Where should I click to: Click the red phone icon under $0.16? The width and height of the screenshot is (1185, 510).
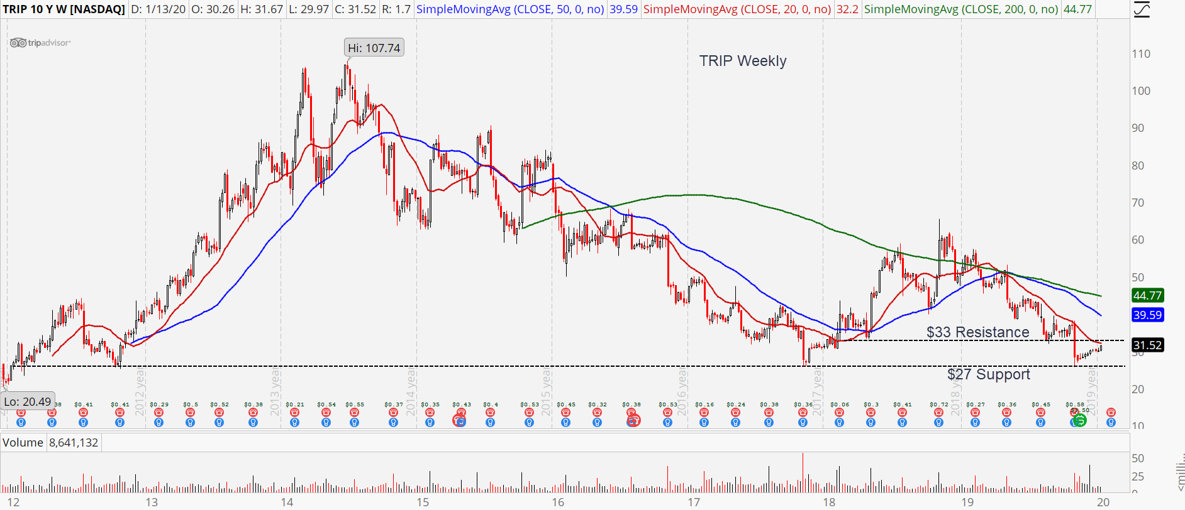coord(704,413)
